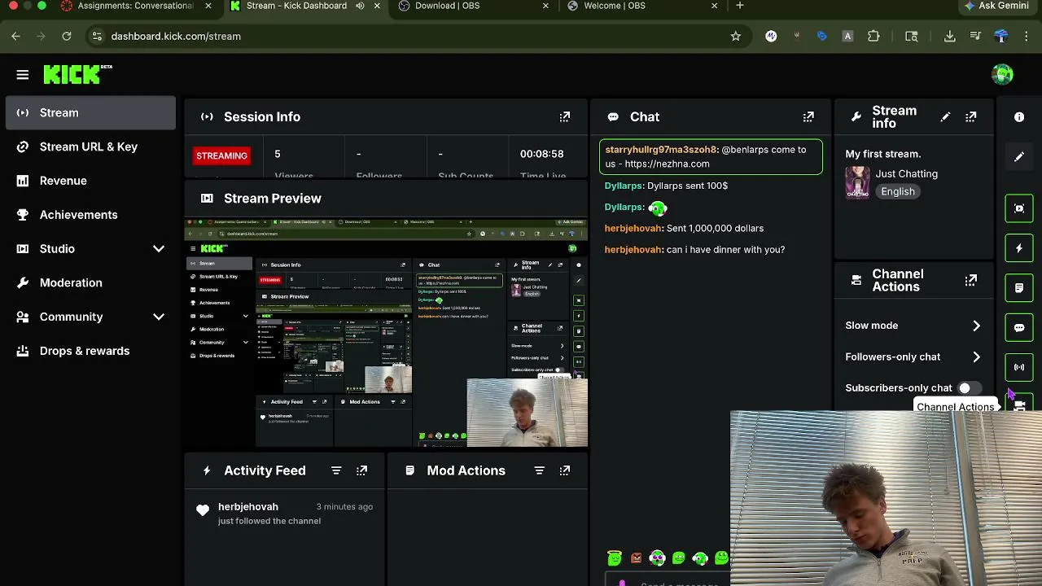Viewport: 1042px width, 586px height.
Task: Click herbjehovah name in Activity Feed
Action: 248,506
